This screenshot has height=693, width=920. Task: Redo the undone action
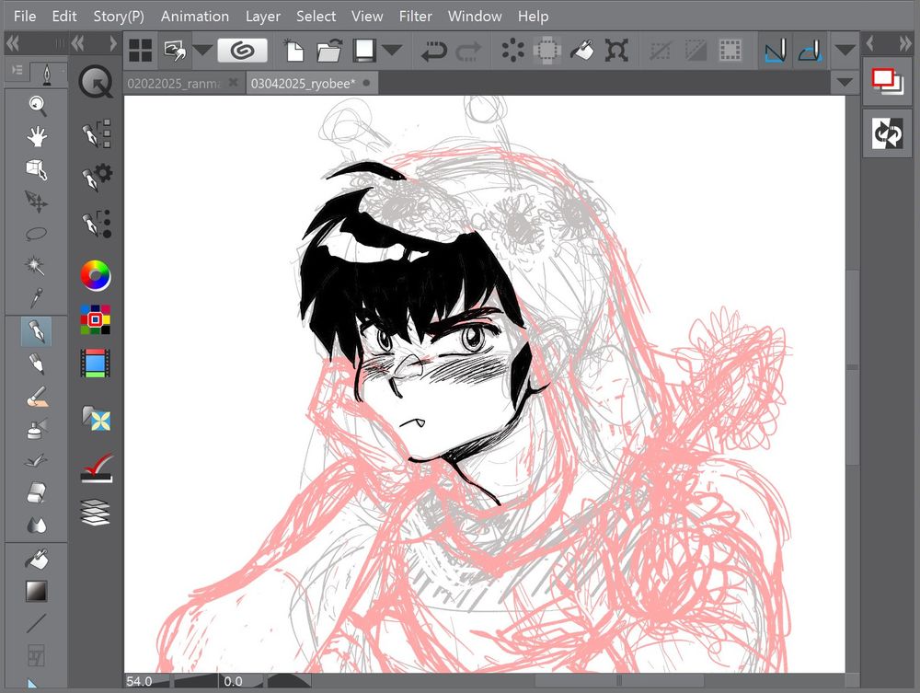[x=468, y=51]
